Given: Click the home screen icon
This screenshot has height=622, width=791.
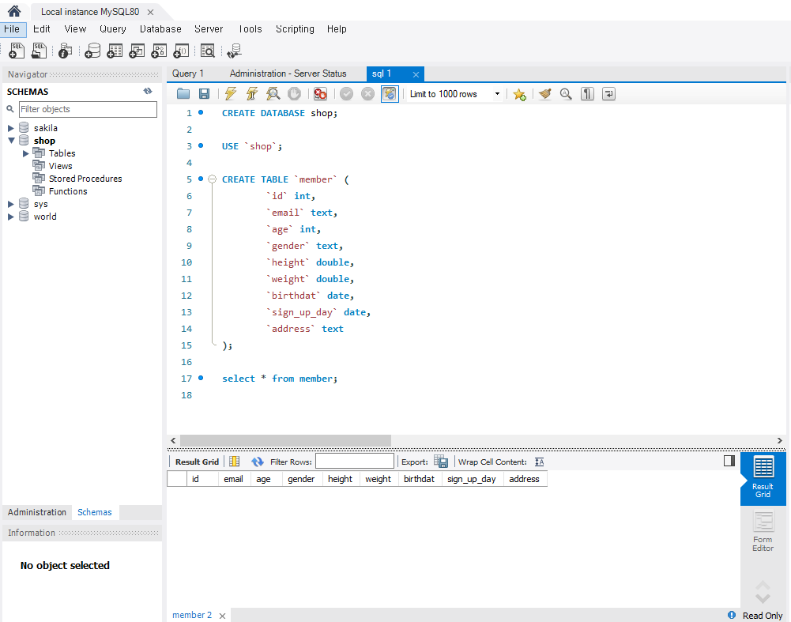Looking at the screenshot, I should (14, 11).
